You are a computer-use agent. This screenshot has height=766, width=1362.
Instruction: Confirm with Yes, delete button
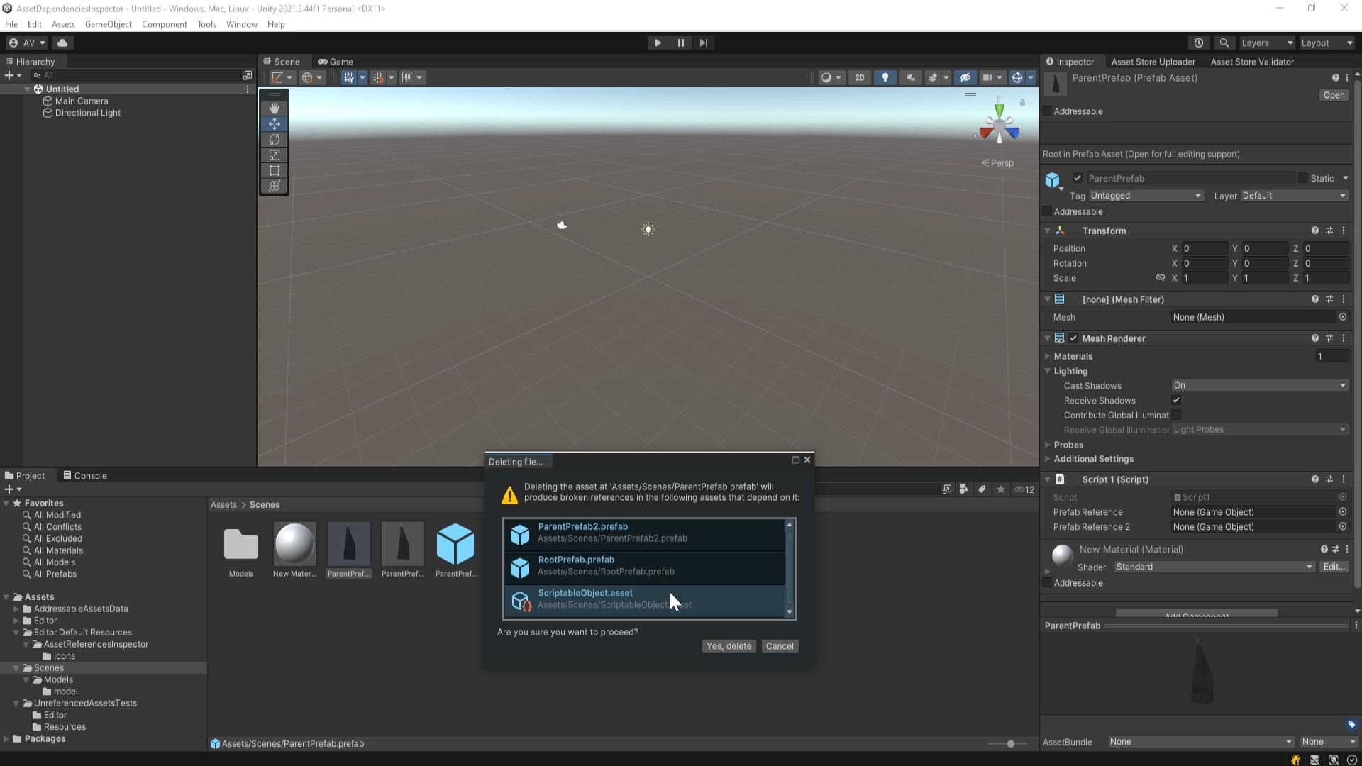[729, 646]
